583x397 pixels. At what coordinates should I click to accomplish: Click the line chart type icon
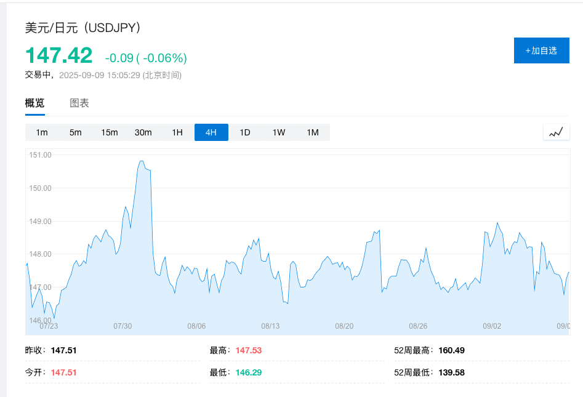click(556, 132)
